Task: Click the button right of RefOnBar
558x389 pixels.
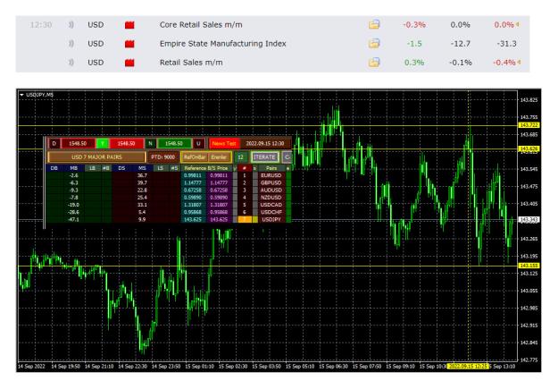Action: tap(219, 156)
